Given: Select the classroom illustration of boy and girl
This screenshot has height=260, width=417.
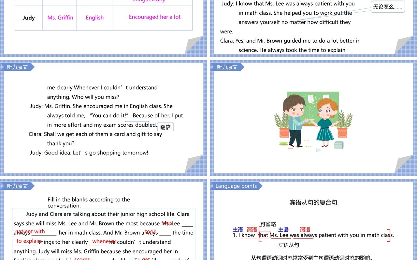Looking at the screenshot, I should click(313, 122).
